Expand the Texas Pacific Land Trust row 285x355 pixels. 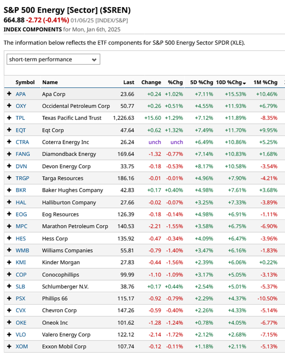(9, 118)
